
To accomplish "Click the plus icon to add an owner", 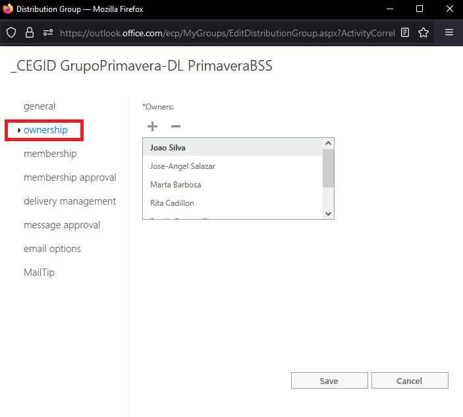I will click(x=152, y=126).
